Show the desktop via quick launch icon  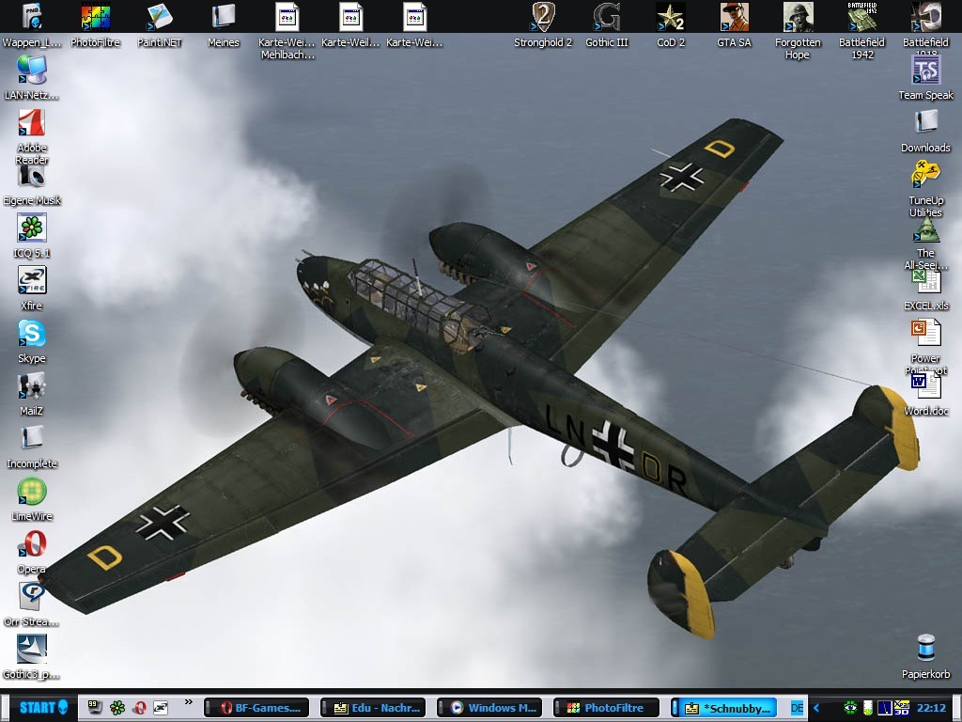[95, 707]
